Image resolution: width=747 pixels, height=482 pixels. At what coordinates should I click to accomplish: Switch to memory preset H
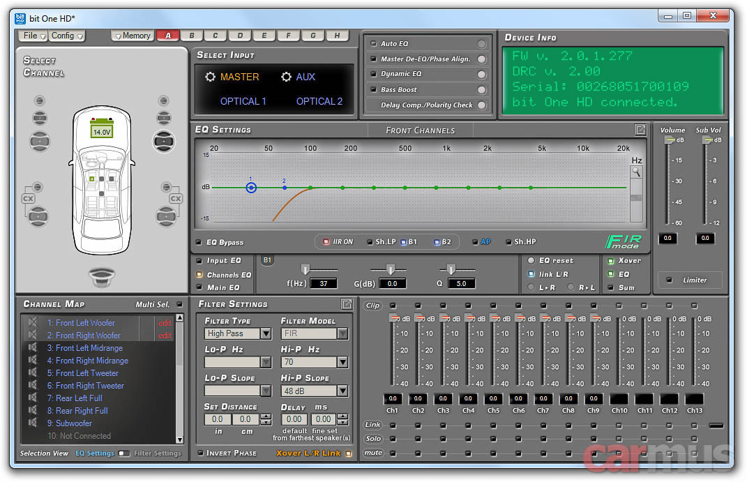tap(338, 36)
